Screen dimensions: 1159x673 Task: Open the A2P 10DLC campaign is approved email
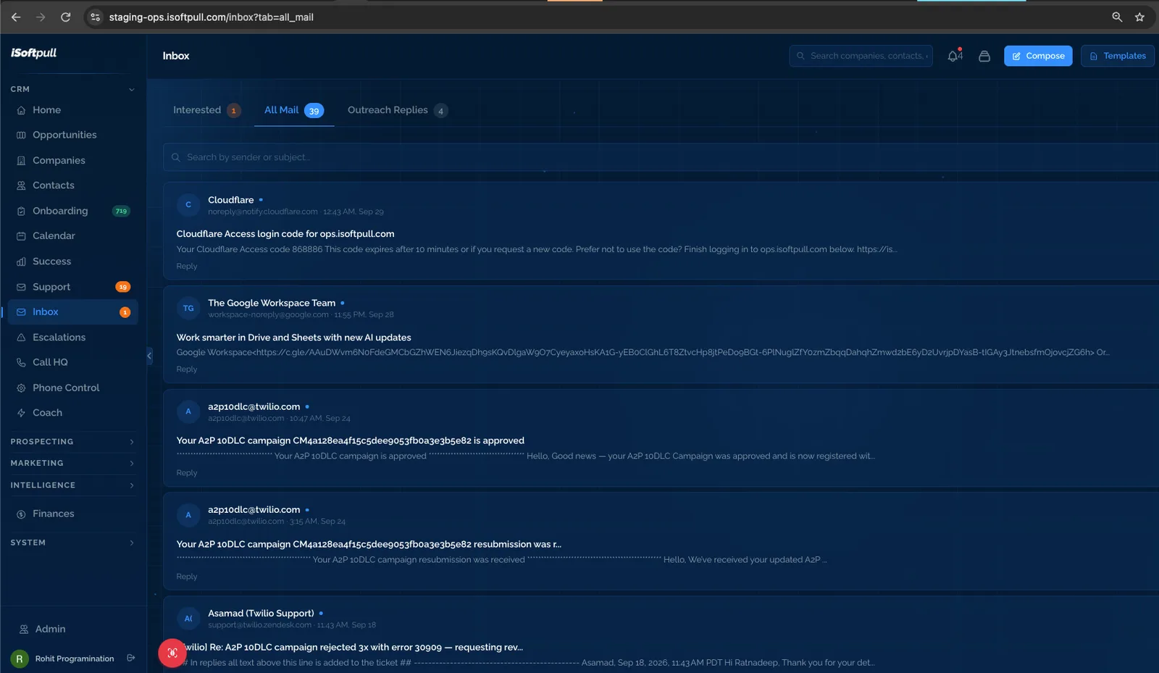(350, 440)
